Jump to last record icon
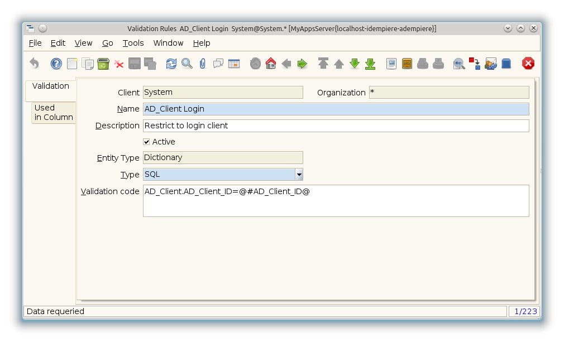The image size is (564, 342). [x=370, y=64]
